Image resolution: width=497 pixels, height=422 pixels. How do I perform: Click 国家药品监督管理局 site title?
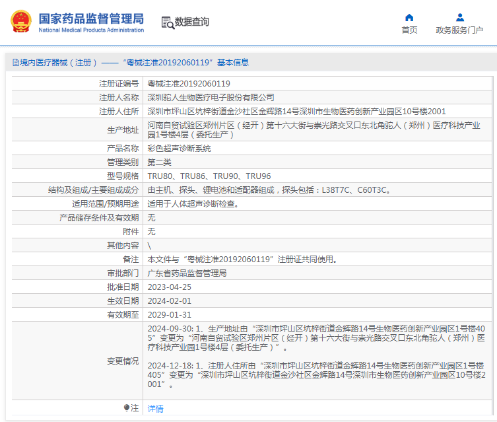coord(91,18)
